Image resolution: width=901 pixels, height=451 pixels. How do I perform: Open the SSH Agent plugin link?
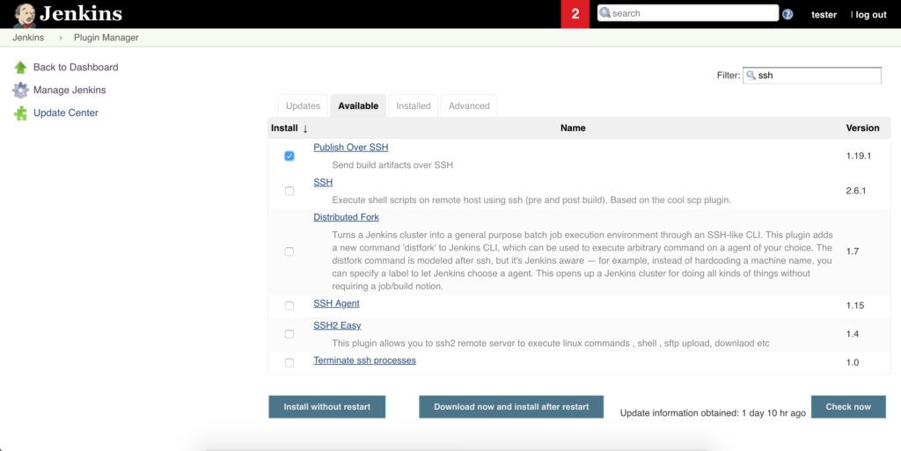(336, 303)
